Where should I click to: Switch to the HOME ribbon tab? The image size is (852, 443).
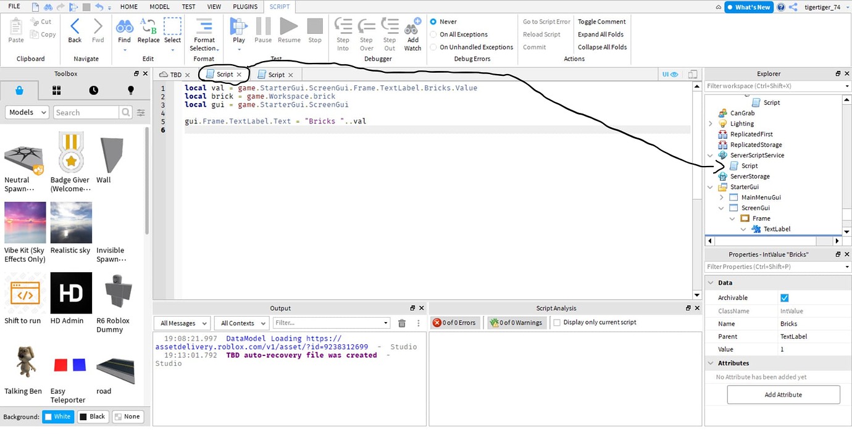[x=129, y=7]
